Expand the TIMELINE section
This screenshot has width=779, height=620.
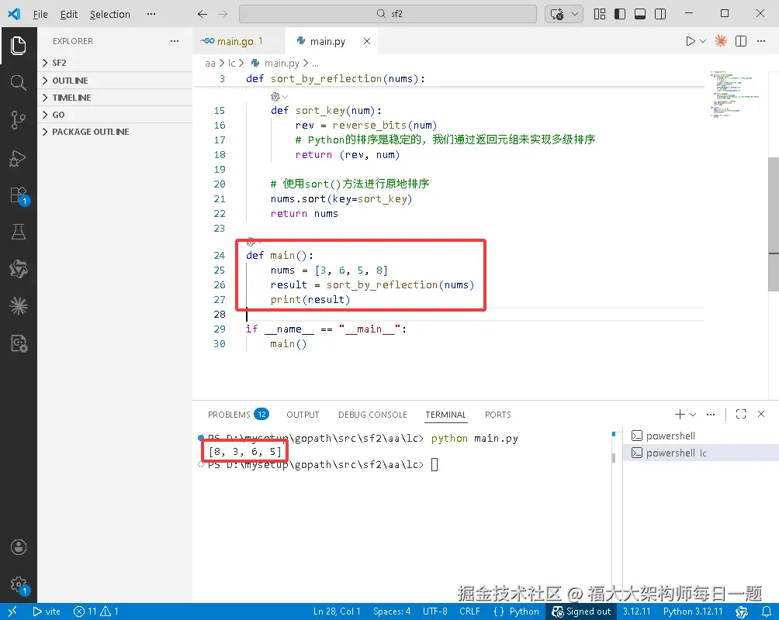[115, 98]
